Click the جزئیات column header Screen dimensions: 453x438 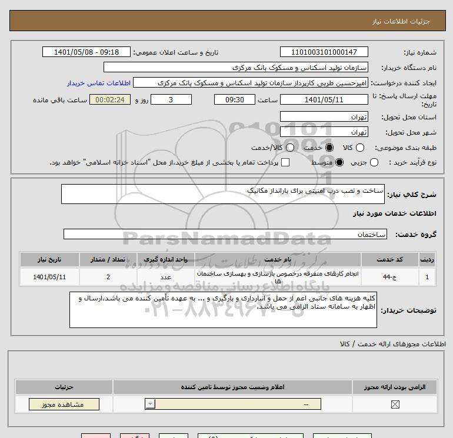click(x=64, y=387)
